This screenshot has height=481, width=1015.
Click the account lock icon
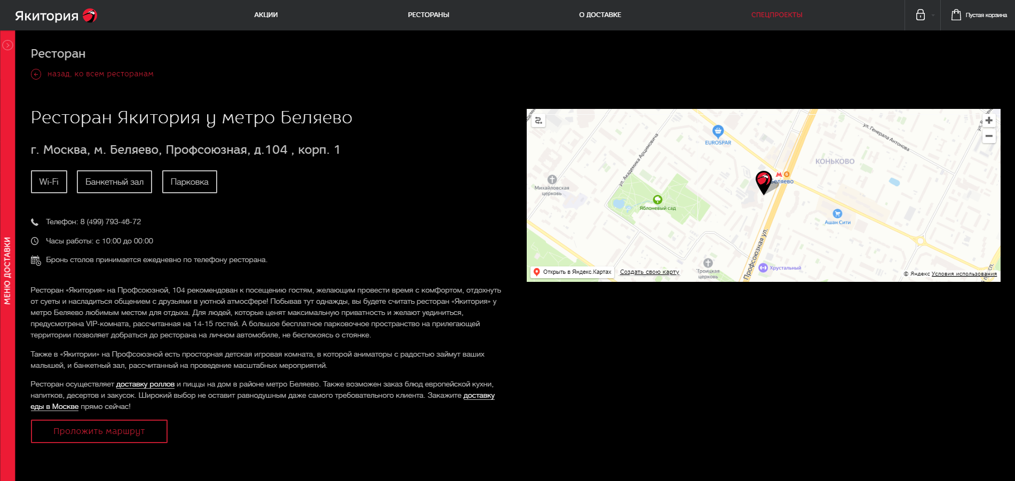click(x=921, y=15)
